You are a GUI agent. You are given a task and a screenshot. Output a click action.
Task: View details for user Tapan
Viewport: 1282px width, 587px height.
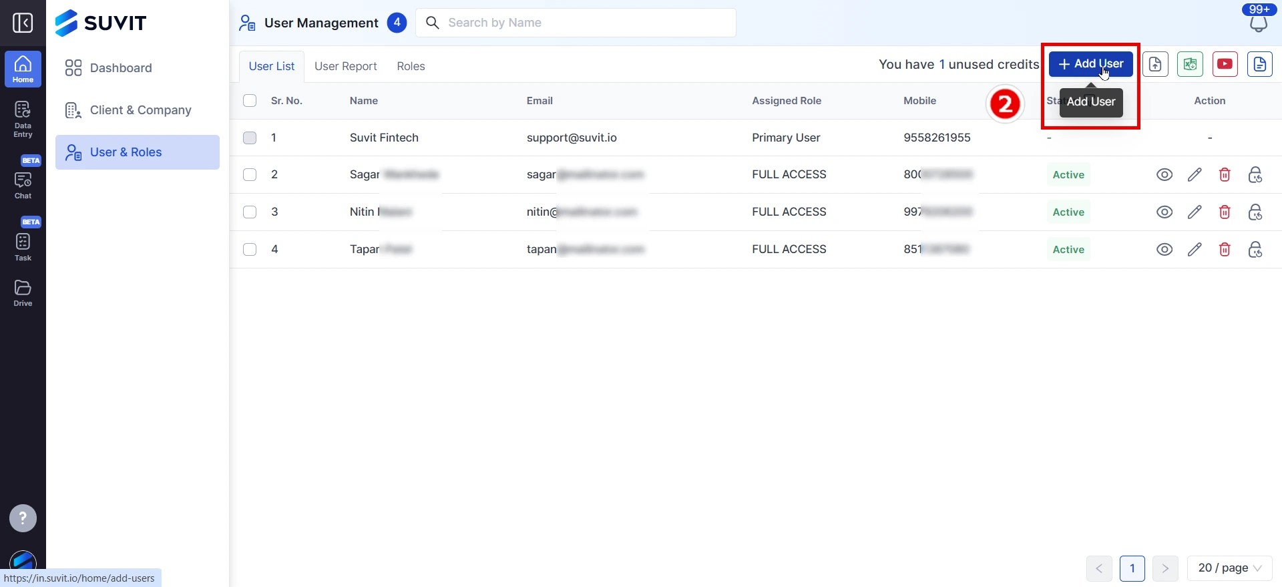click(1164, 250)
